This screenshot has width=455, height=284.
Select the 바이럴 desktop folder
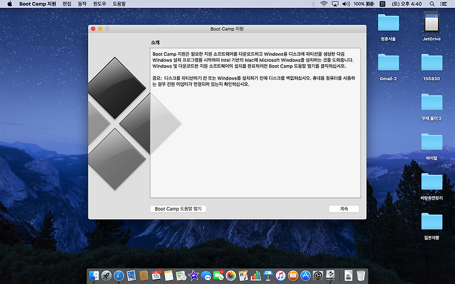432,142
